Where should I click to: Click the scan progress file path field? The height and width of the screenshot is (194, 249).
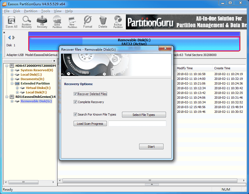137,124
